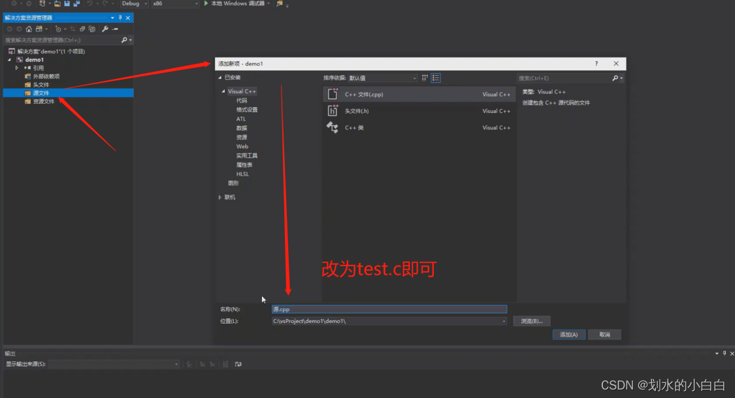The image size is (735, 398).
Task: Select Web category in dialog tree
Action: 242,147
